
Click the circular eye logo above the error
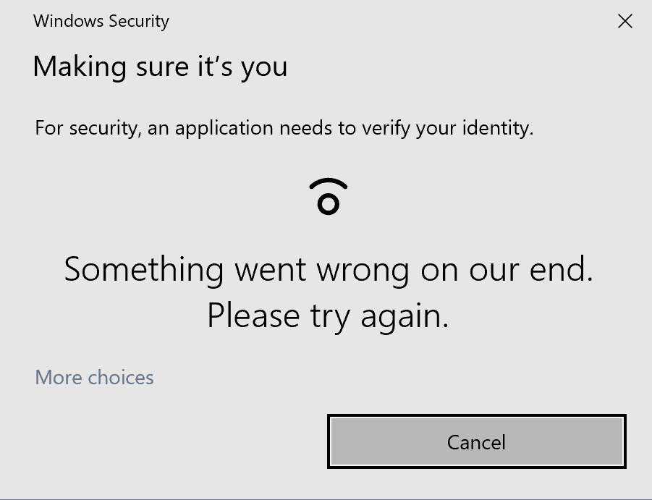click(328, 195)
